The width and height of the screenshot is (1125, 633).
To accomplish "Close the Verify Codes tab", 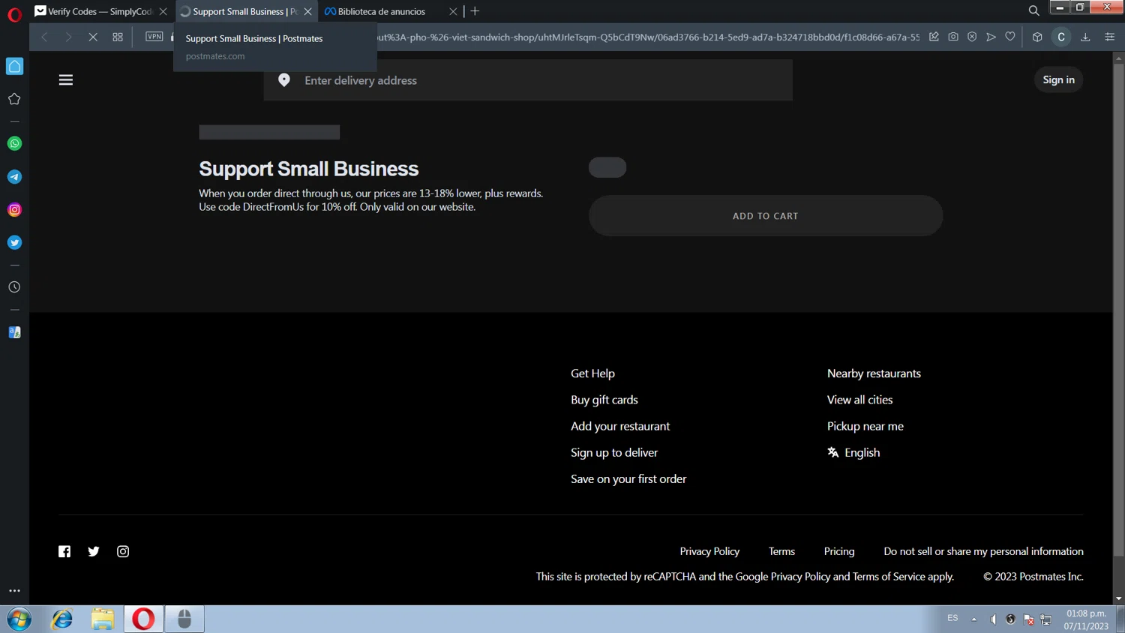I will [163, 11].
